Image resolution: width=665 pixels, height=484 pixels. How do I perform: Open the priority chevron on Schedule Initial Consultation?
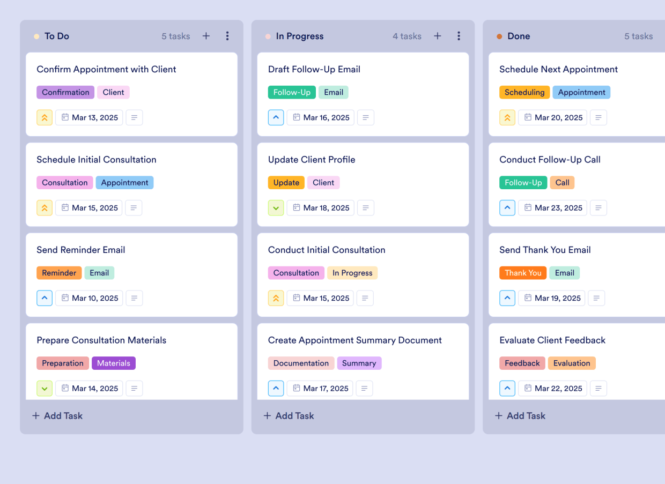point(45,207)
